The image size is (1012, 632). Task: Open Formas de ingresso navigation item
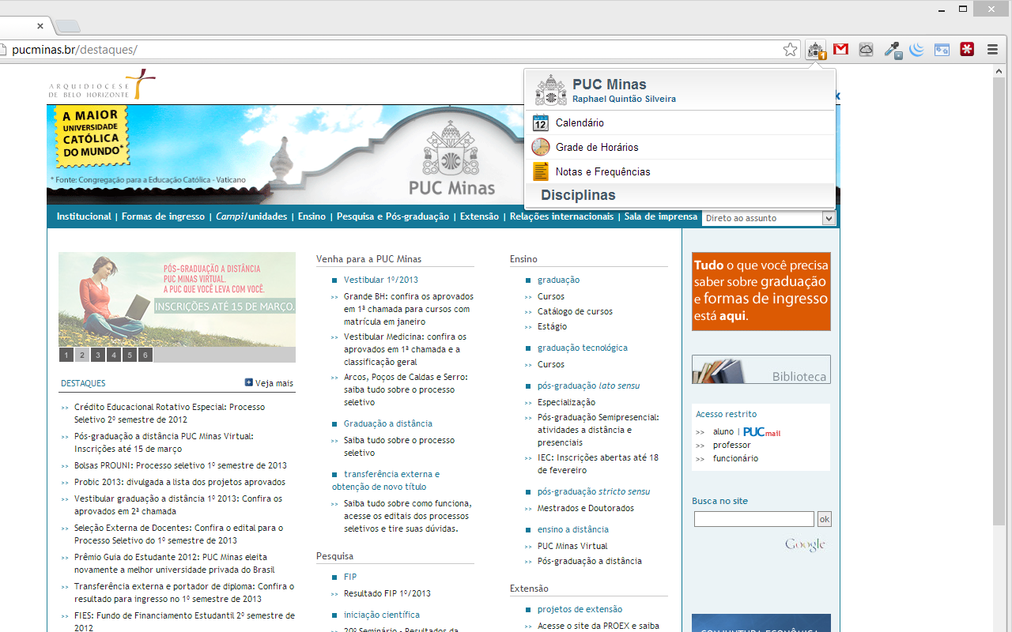tap(163, 216)
